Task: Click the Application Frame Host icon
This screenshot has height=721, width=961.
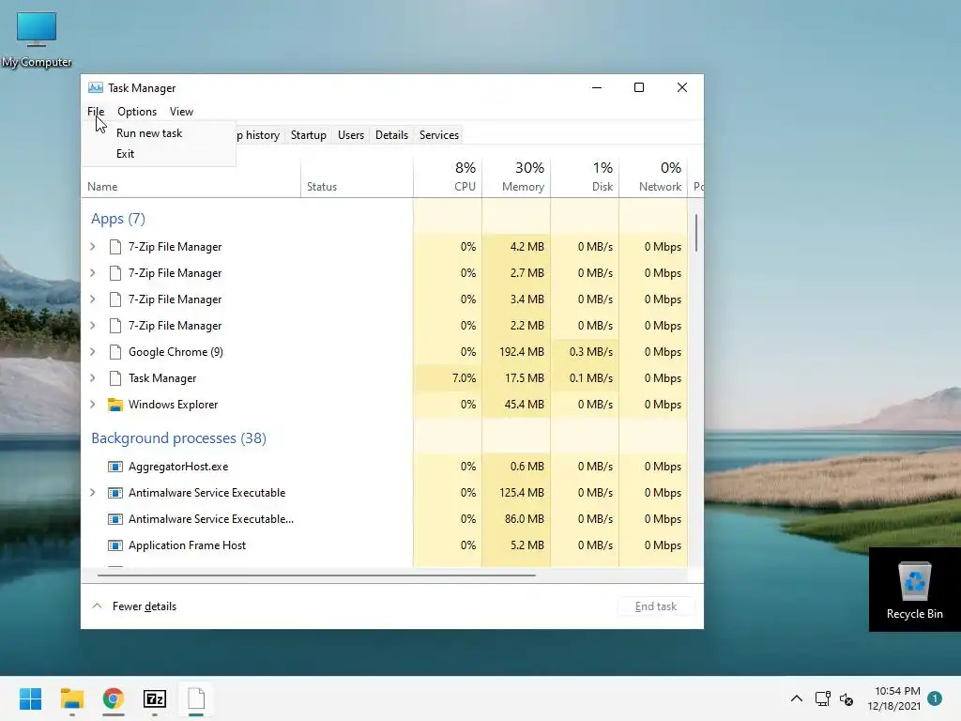Action: pyautogui.click(x=114, y=545)
